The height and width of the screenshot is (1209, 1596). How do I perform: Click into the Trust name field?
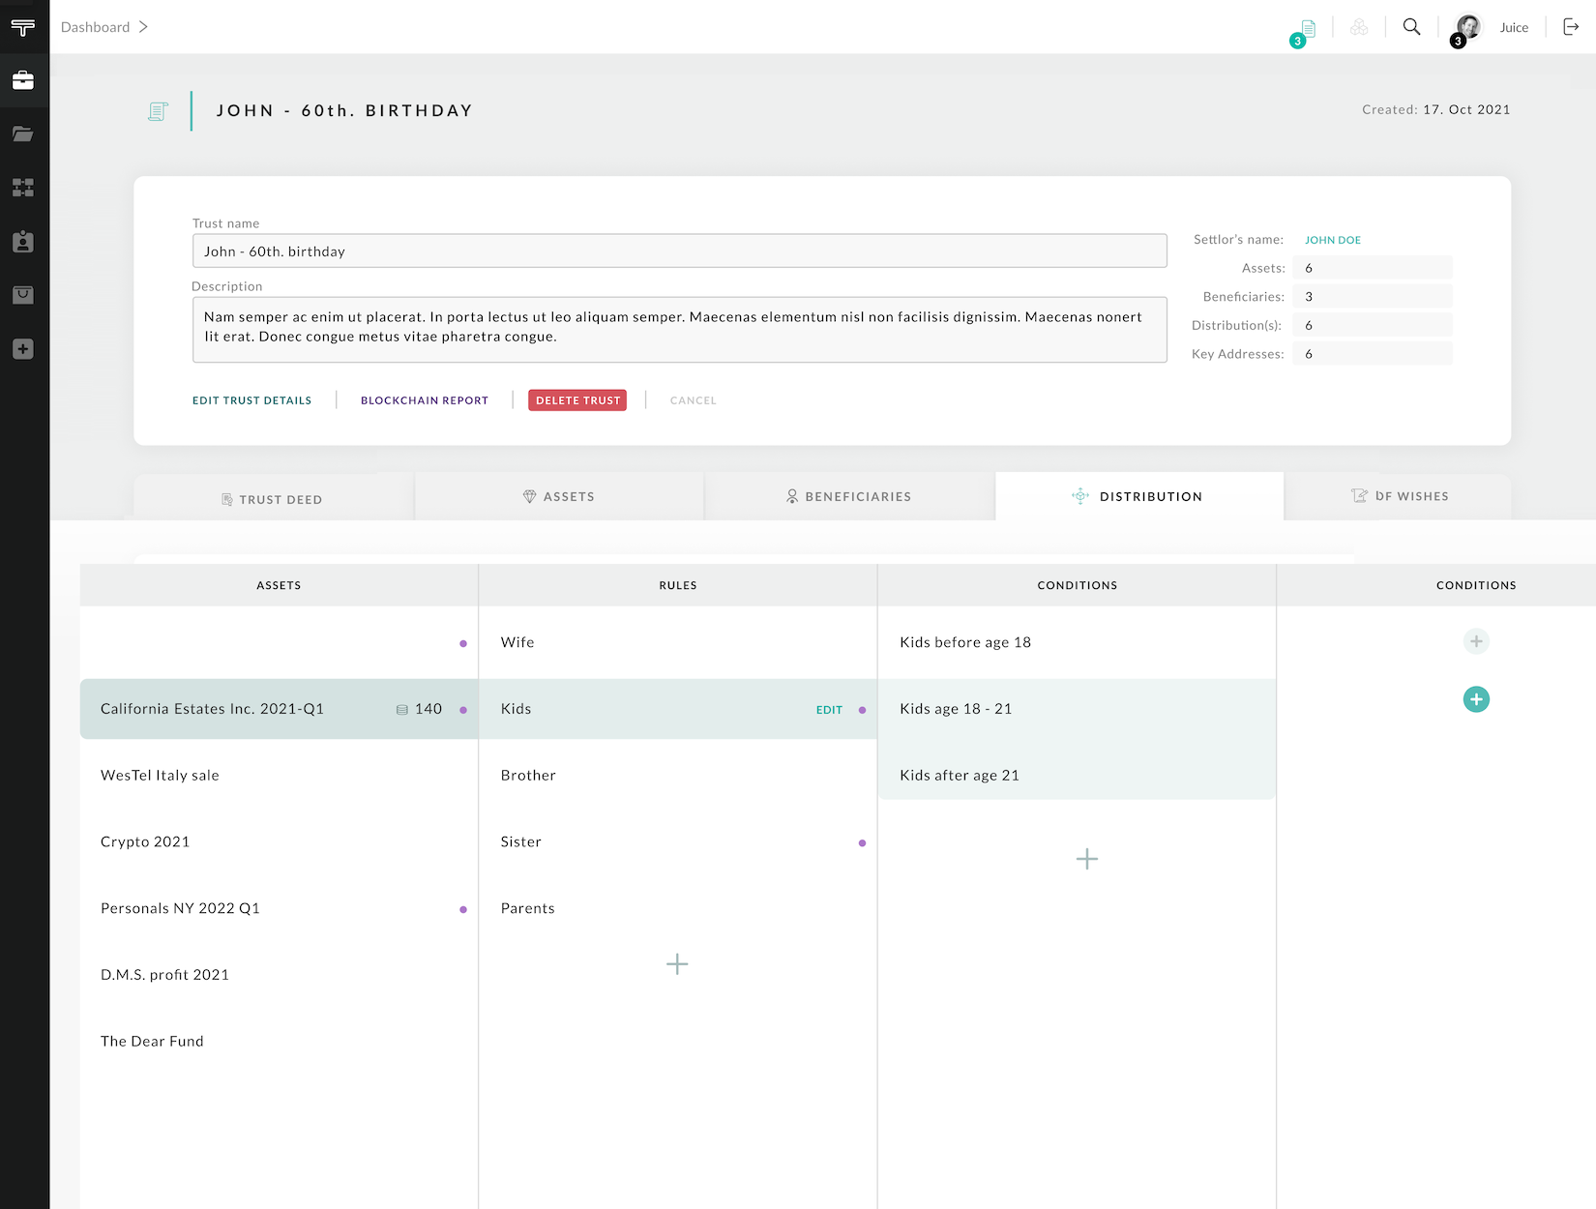pyautogui.click(x=679, y=251)
